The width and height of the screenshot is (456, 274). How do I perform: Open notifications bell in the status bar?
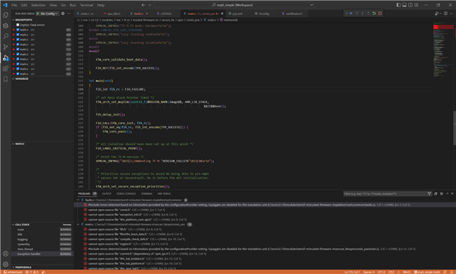point(452,272)
